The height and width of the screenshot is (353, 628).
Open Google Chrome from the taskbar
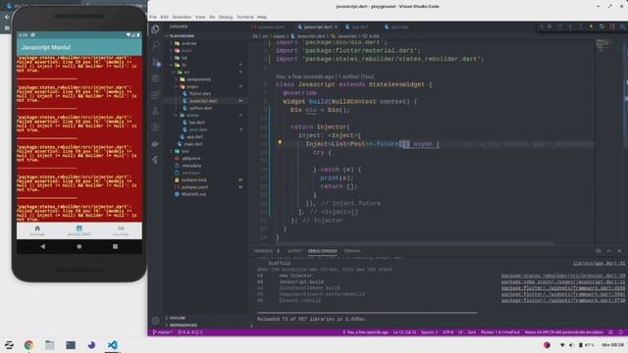28,344
